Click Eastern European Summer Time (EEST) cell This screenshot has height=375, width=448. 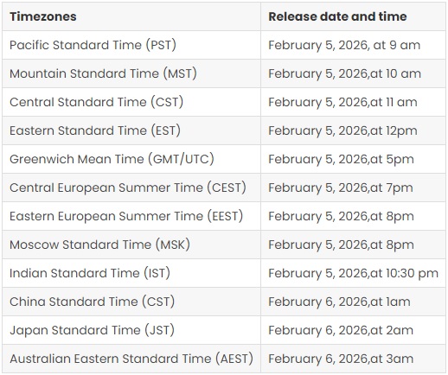131,216
